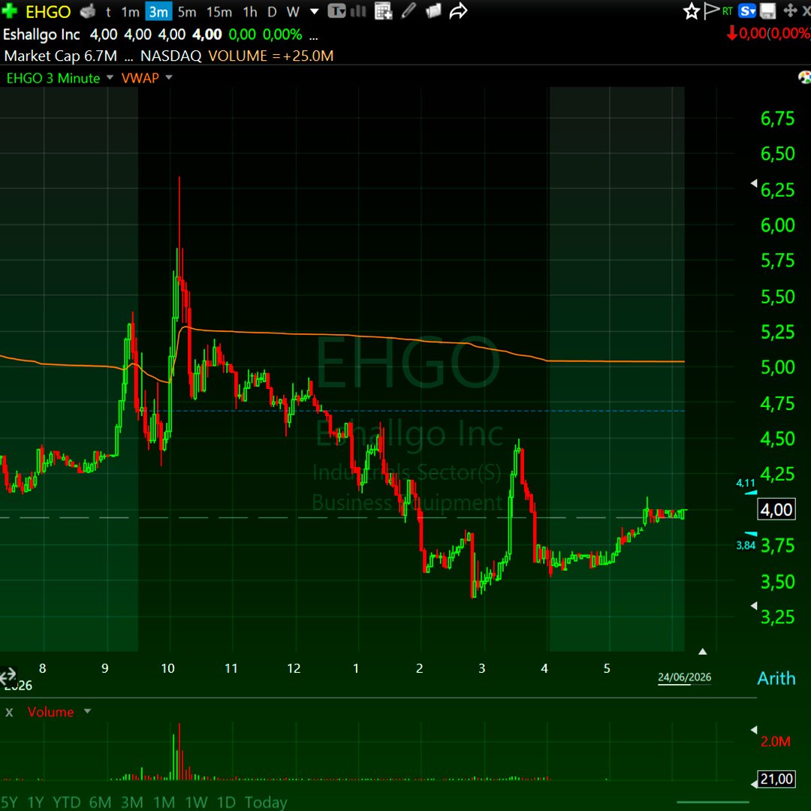
Task: Toggle the Arith price scale mode
Action: 776,678
